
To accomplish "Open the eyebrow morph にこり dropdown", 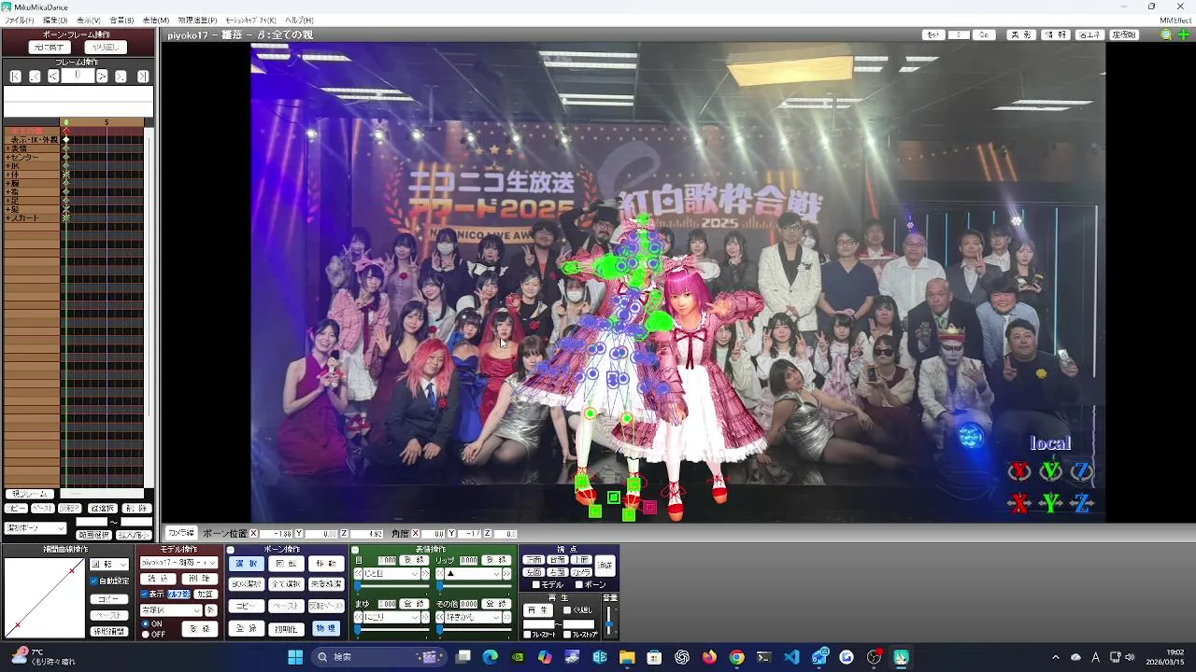I will click(392, 617).
